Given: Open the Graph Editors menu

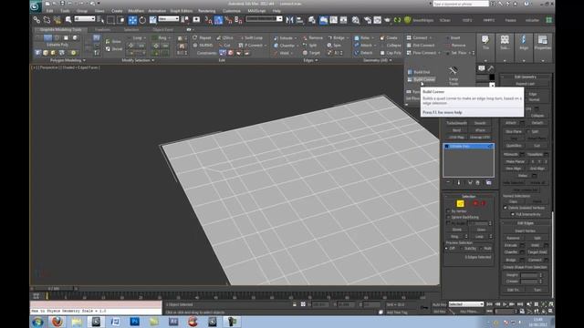Looking at the screenshot, I should coord(182,11).
